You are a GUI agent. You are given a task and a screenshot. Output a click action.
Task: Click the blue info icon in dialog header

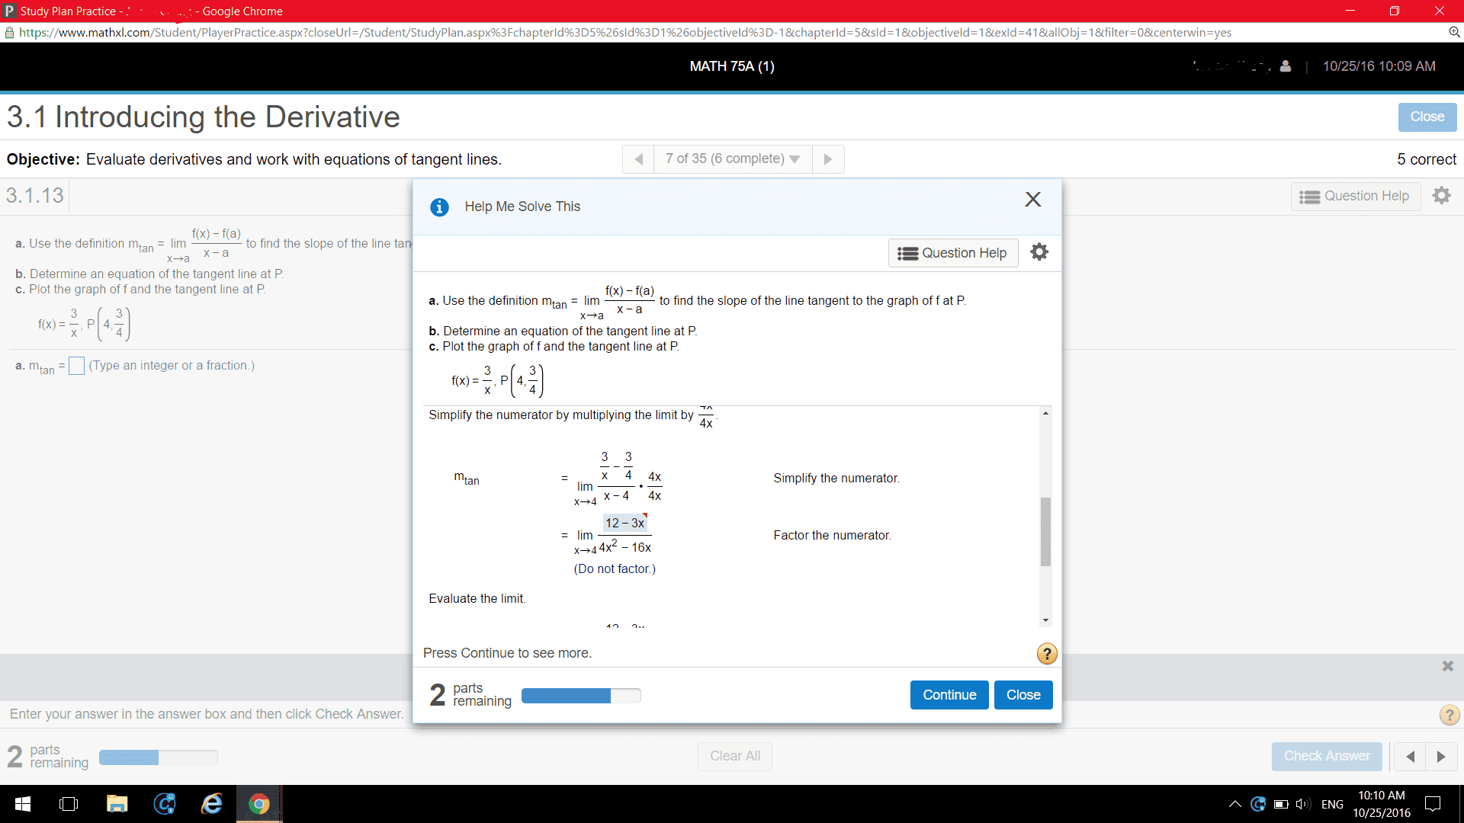[x=439, y=207]
